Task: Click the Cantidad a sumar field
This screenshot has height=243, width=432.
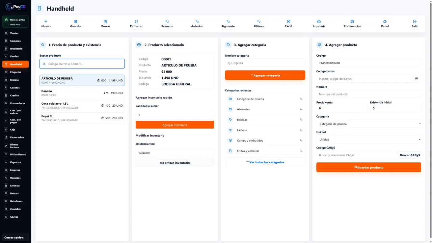Action: click(x=175, y=115)
